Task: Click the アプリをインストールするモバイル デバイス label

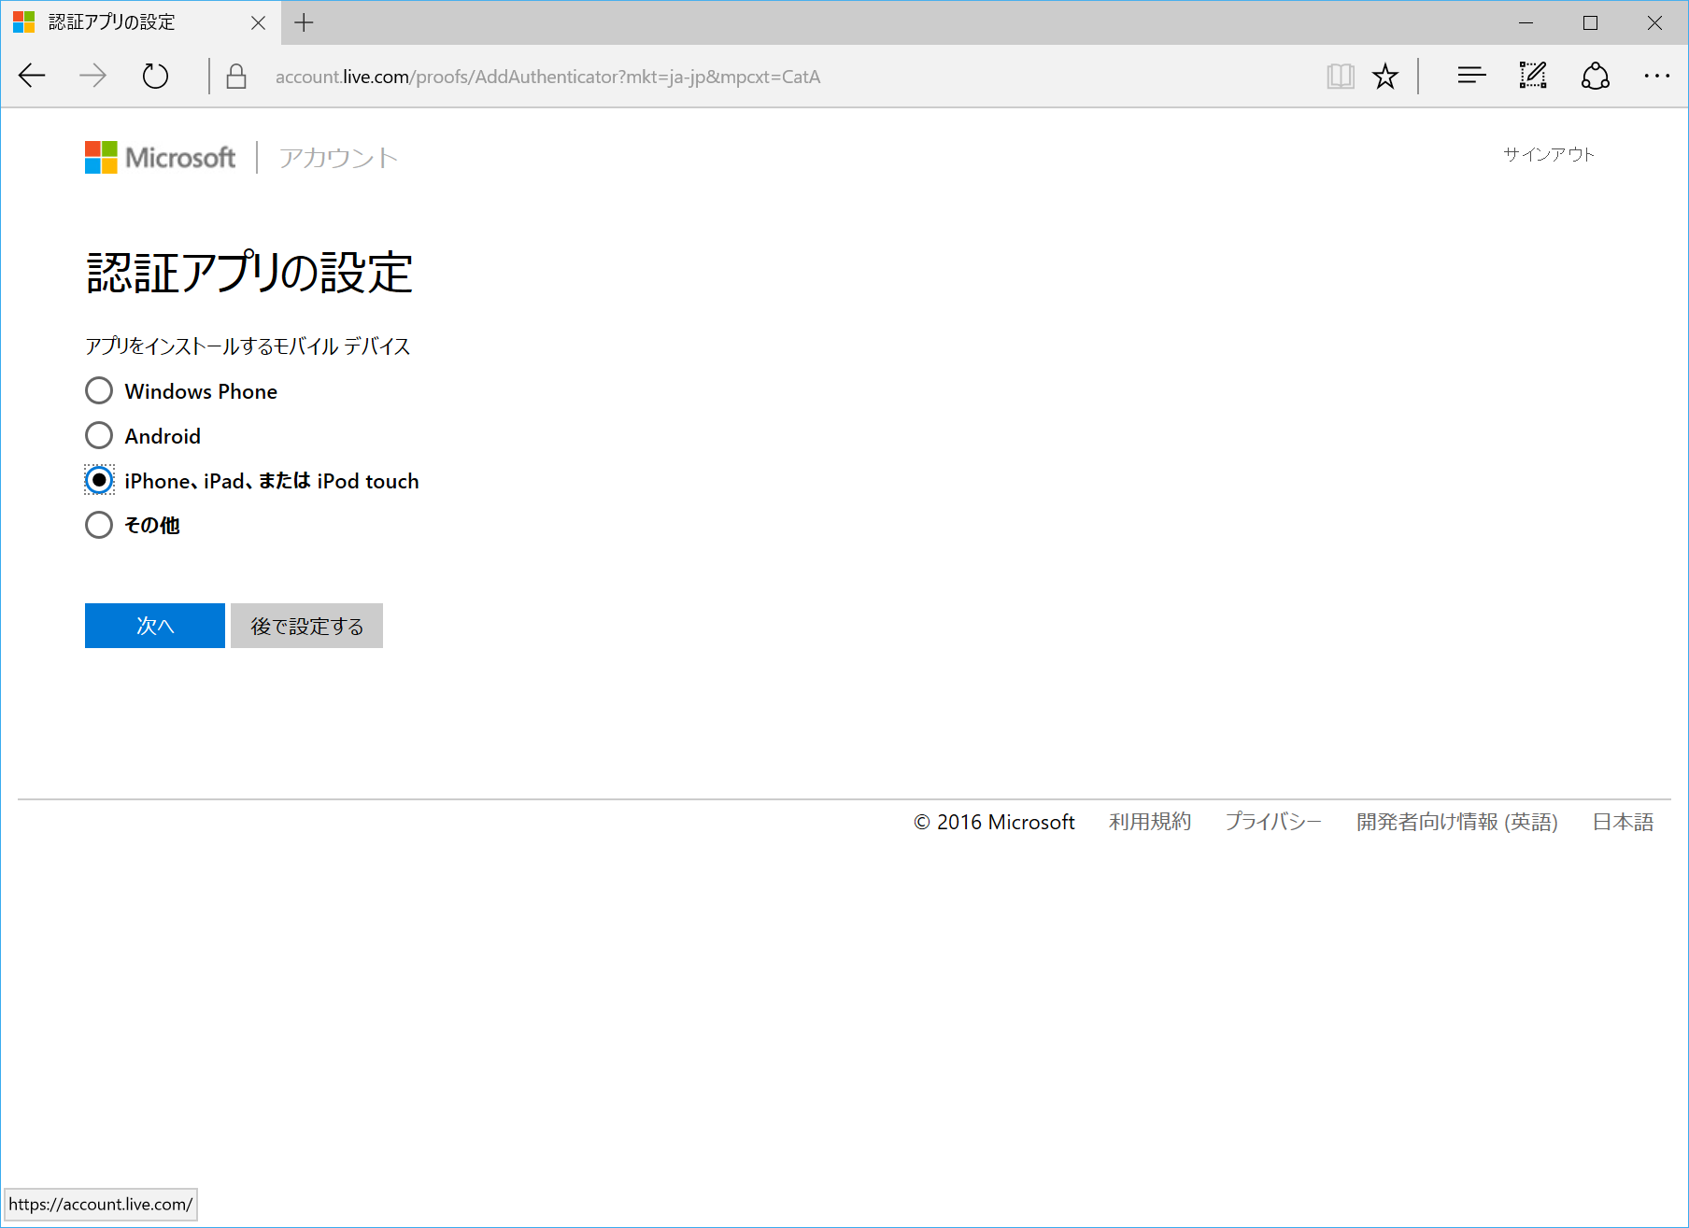Action: point(248,346)
